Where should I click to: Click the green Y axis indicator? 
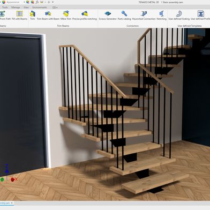pyautogui.click(x=2, y=179)
